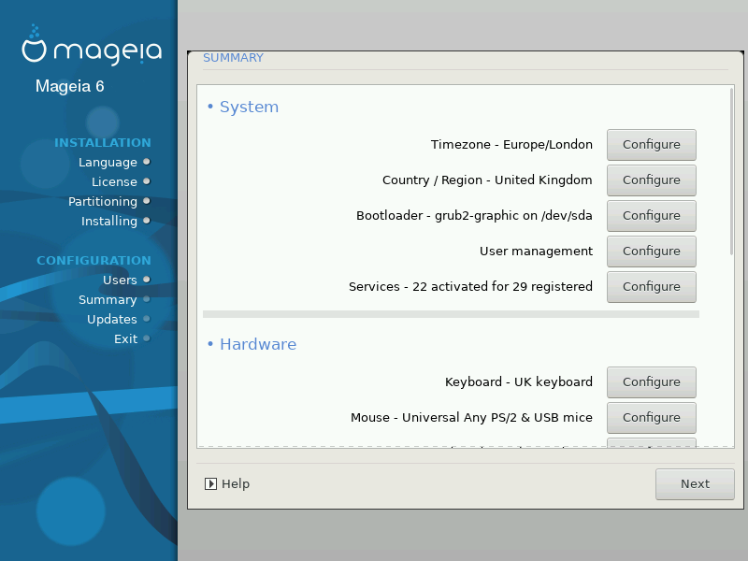Open User management configuration
This screenshot has width=748, height=561.
pos(651,252)
